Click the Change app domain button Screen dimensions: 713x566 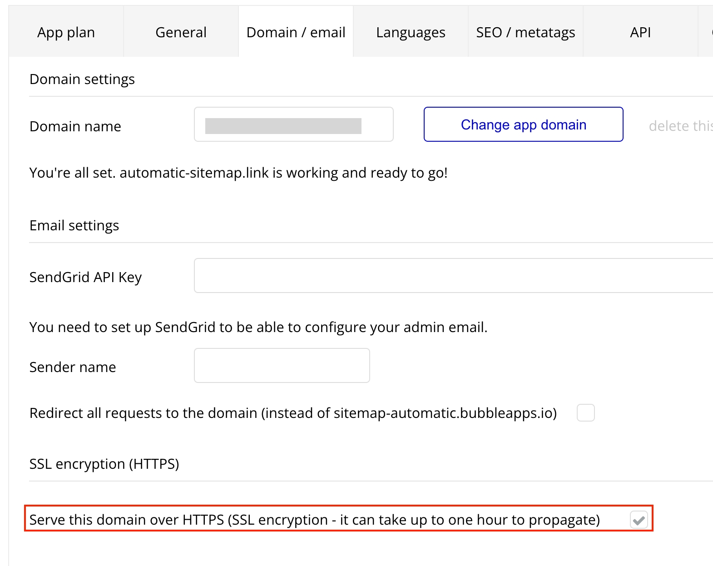pos(523,124)
